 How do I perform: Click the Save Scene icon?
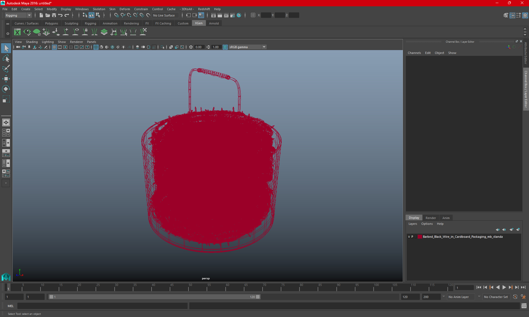coord(54,15)
